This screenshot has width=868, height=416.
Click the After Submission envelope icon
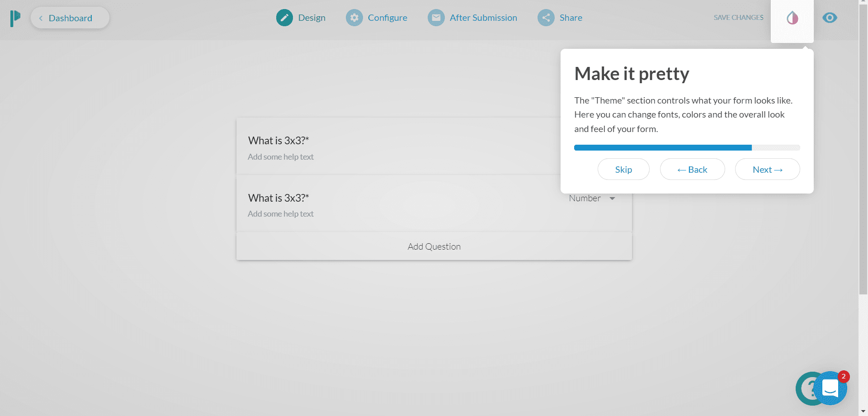[x=436, y=18]
